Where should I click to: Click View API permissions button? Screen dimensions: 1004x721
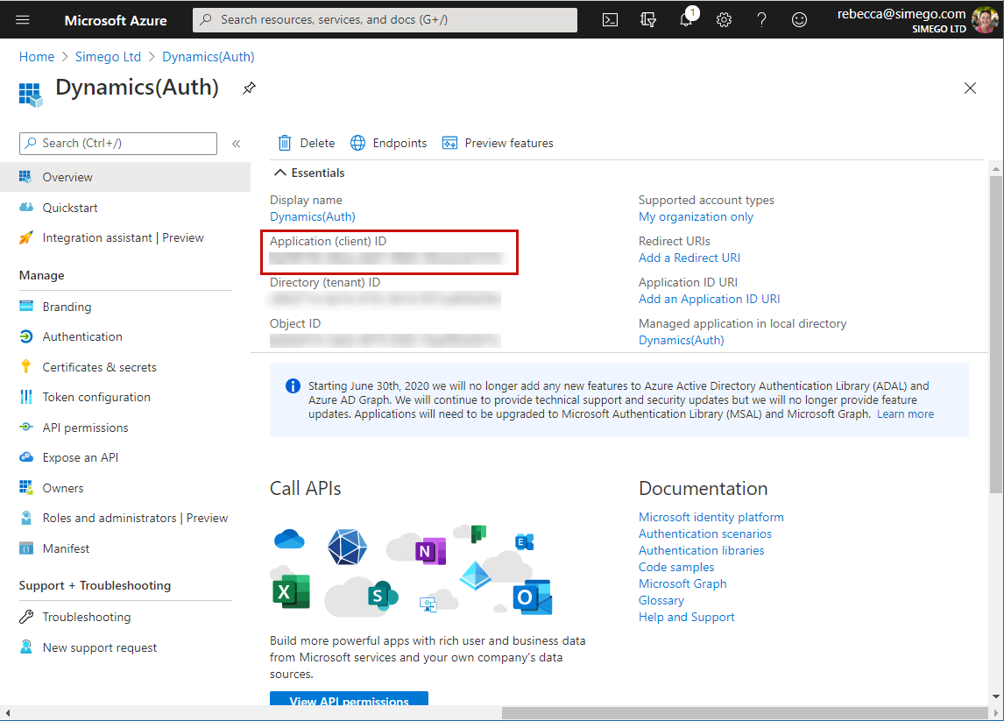coord(349,698)
